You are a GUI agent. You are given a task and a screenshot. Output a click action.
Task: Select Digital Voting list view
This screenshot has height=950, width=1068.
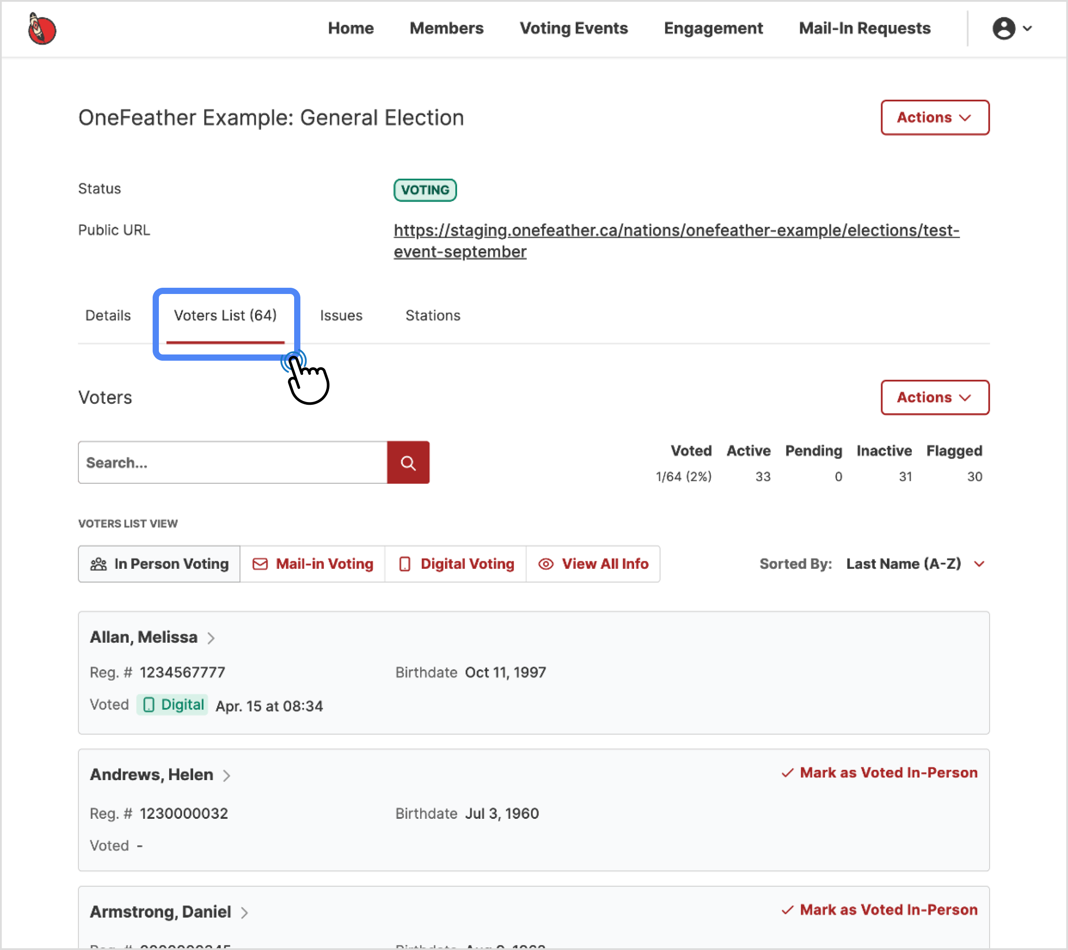[456, 564]
